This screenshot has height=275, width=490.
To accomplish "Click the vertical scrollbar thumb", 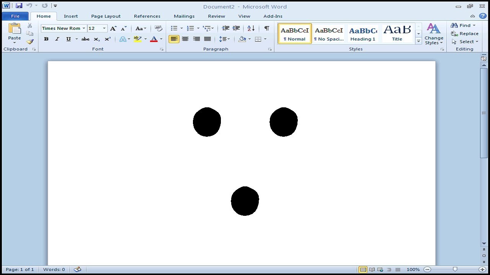I will [x=484, y=113].
